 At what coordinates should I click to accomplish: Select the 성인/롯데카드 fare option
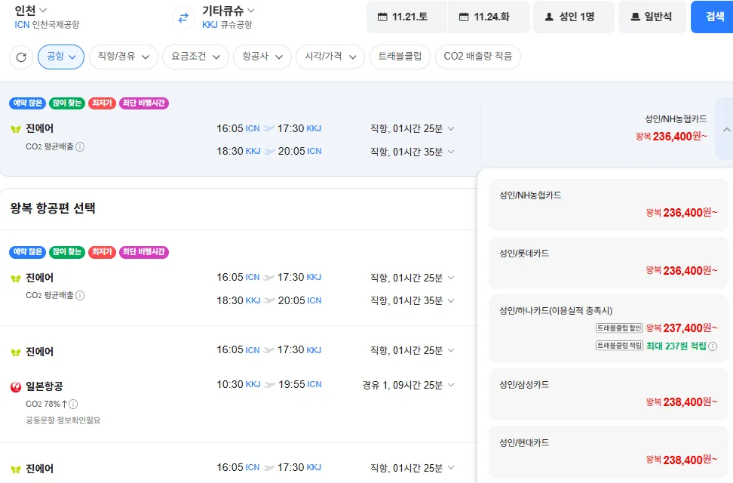click(608, 263)
